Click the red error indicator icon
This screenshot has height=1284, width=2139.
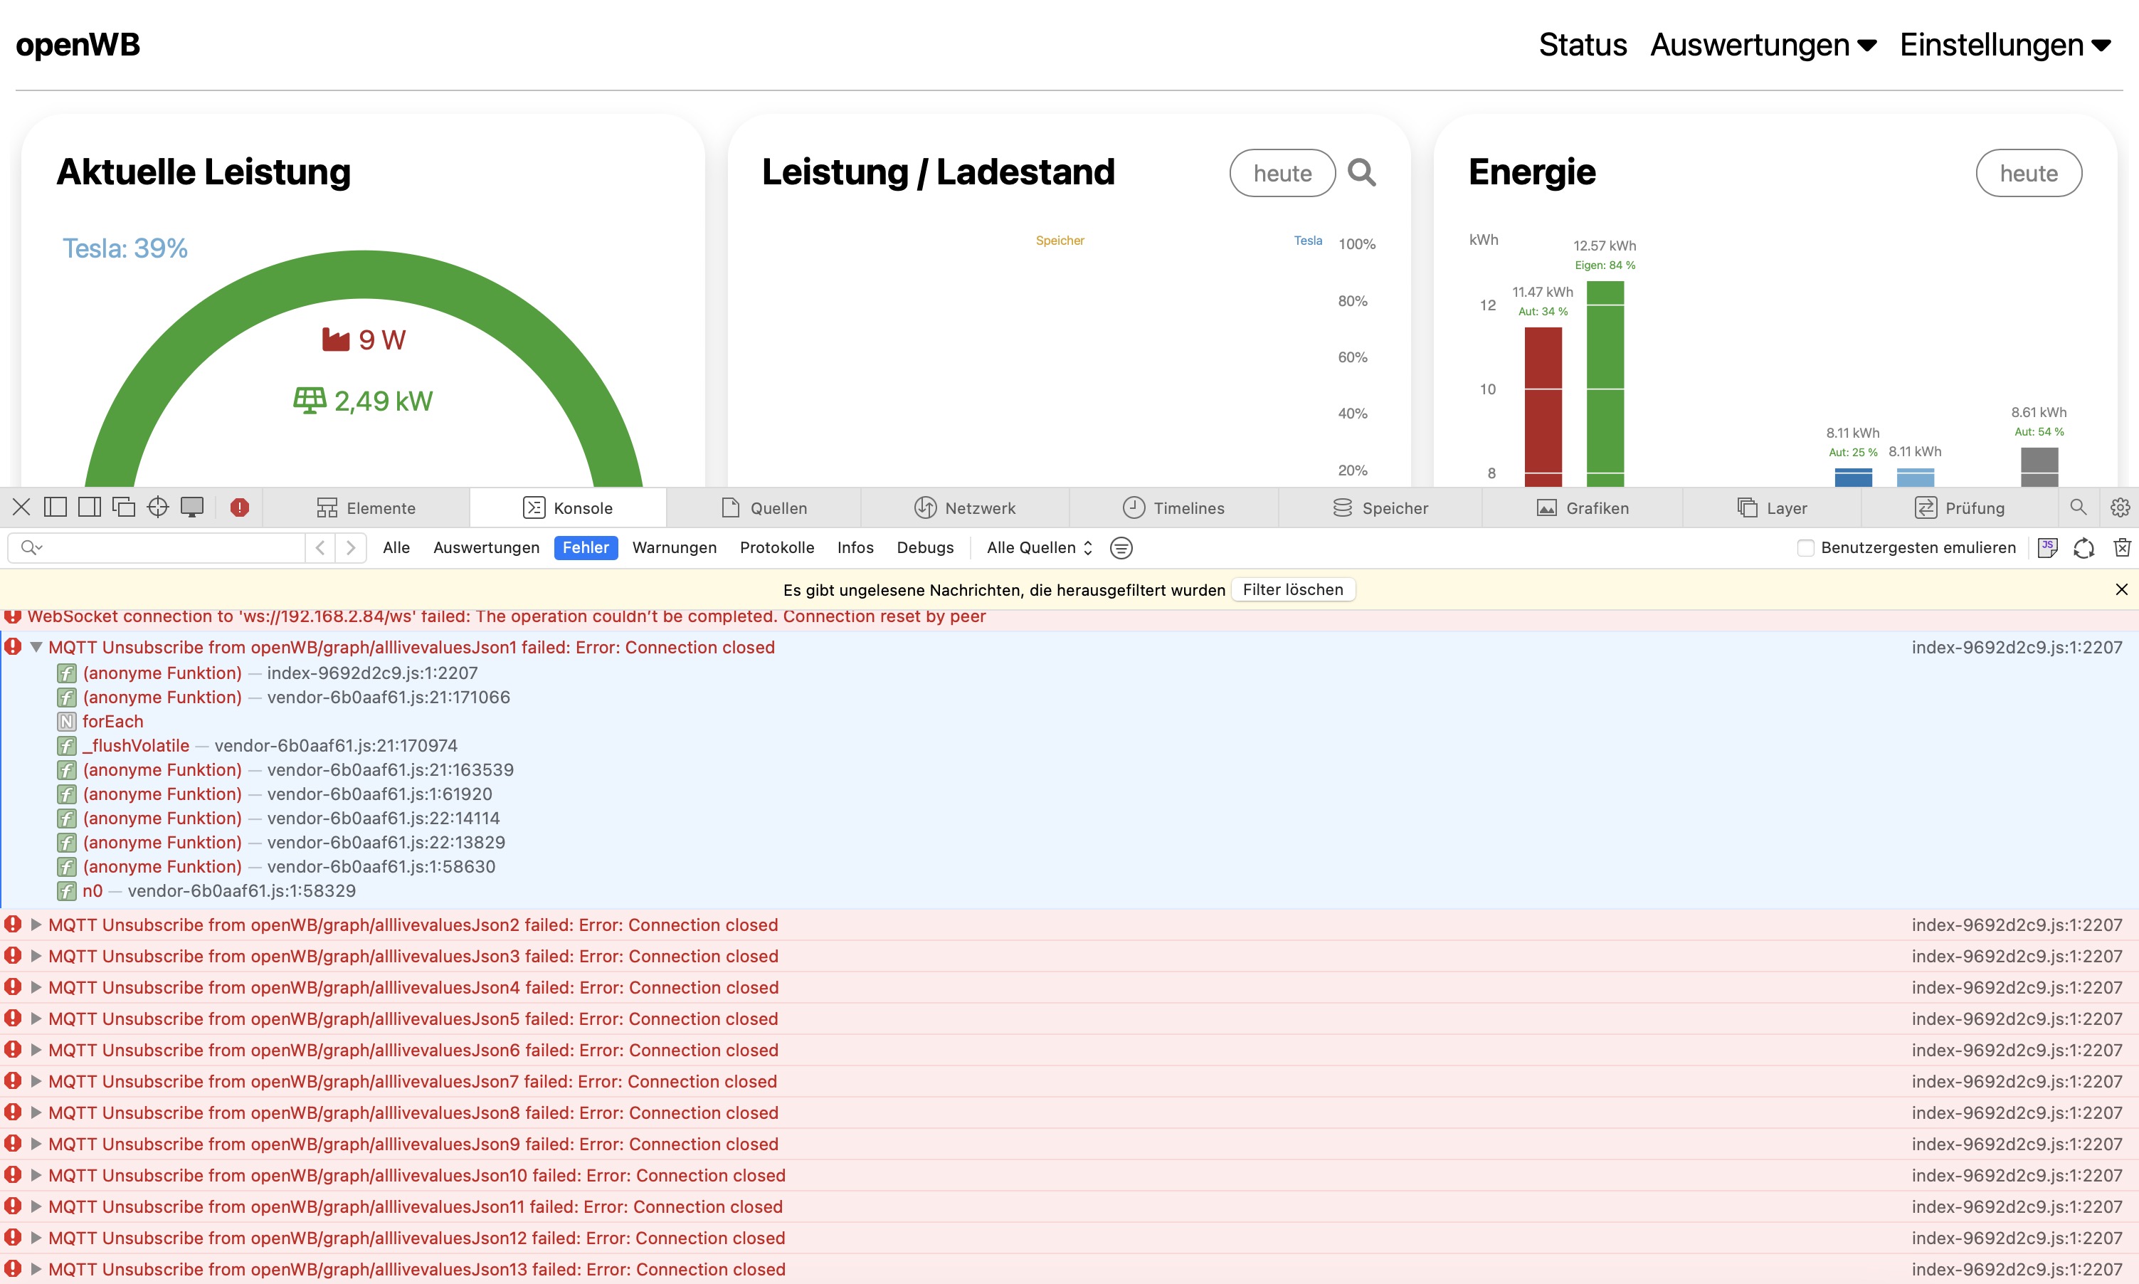pos(240,508)
